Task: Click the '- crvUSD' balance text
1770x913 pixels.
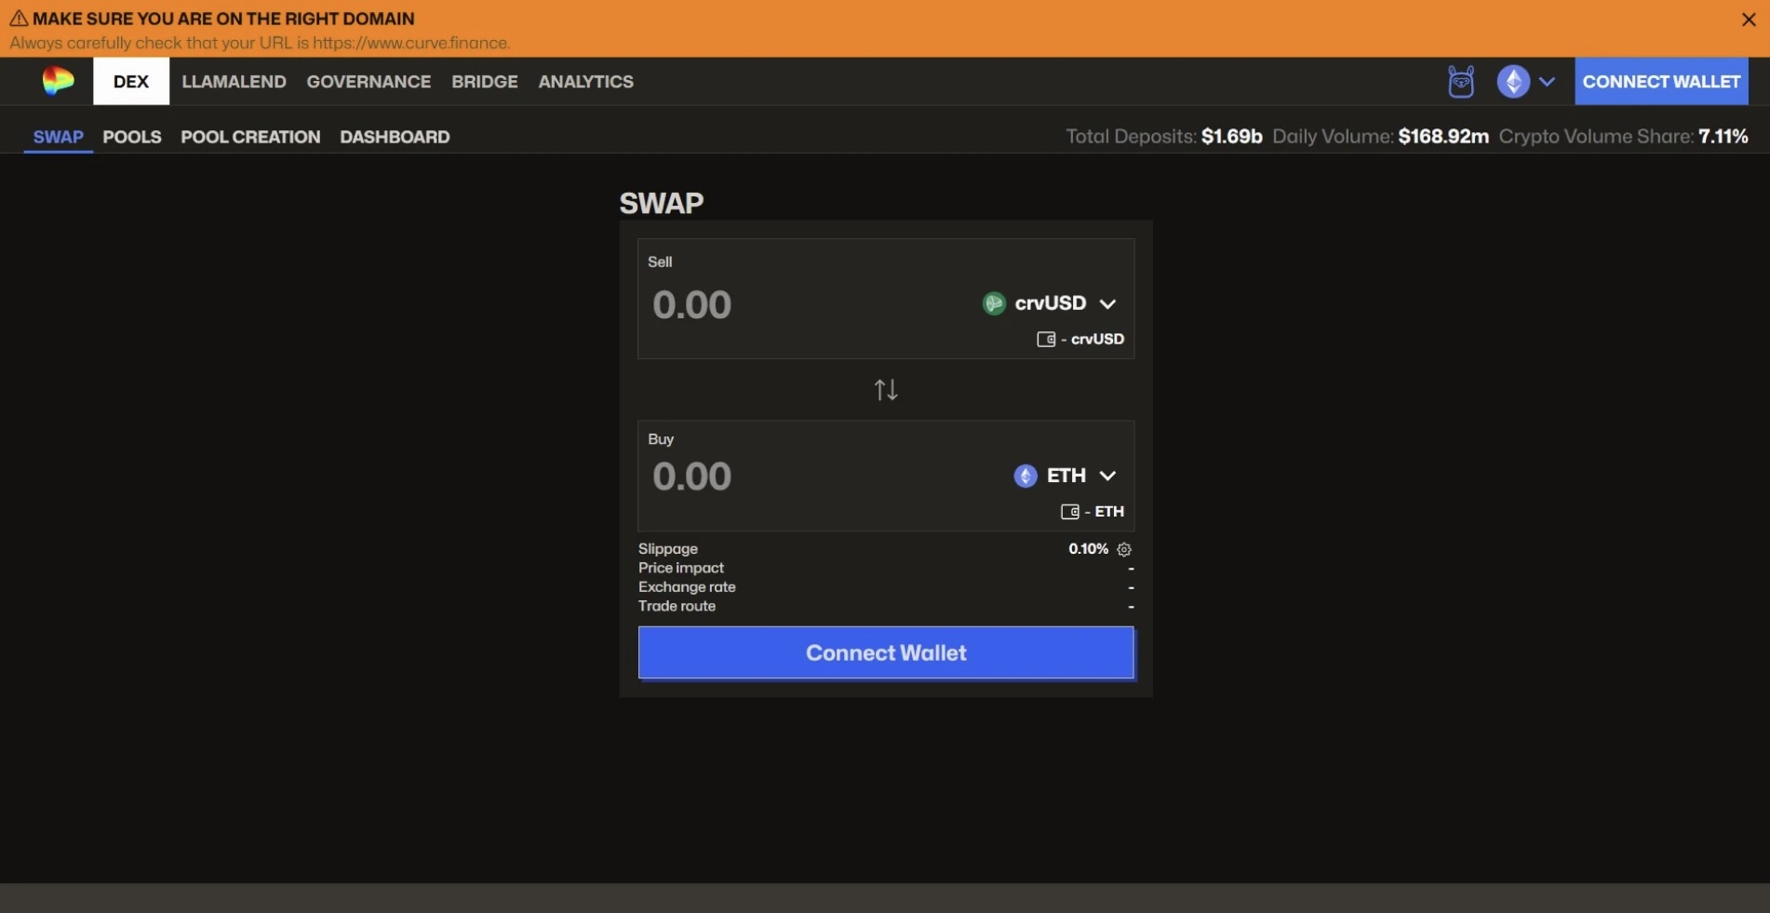Action: pos(1093,340)
